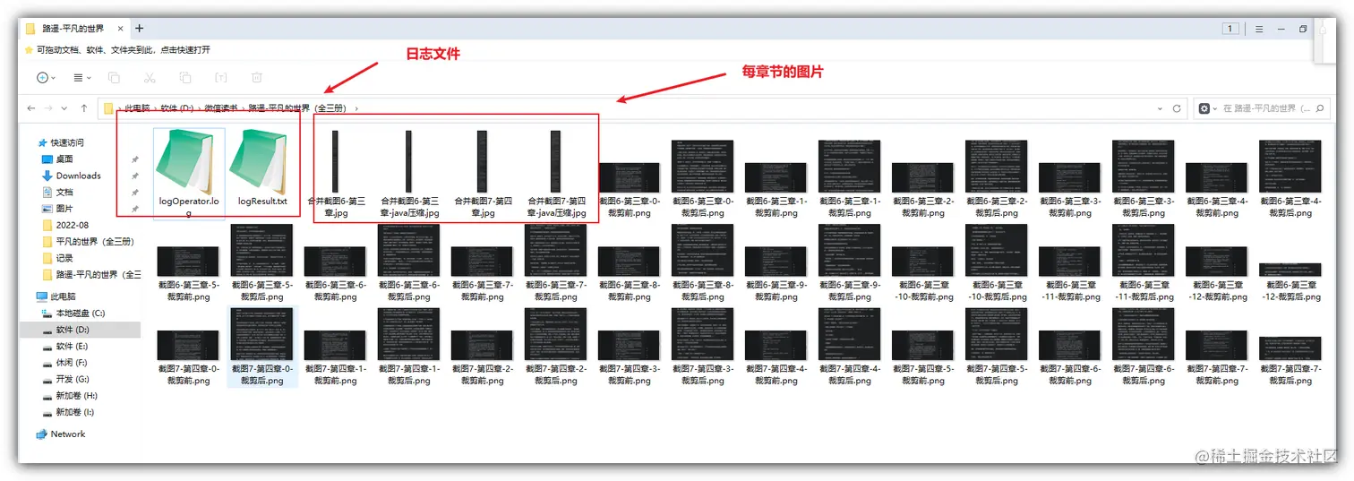Image resolution: width=1354 pixels, height=481 pixels.
Task: Go forward with the right arrow
Action: click(x=49, y=108)
